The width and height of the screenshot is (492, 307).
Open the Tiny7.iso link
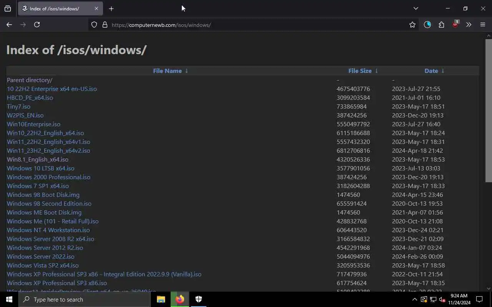(x=18, y=106)
